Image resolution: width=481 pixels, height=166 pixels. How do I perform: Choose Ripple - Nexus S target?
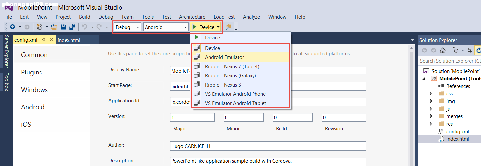coord(241,85)
